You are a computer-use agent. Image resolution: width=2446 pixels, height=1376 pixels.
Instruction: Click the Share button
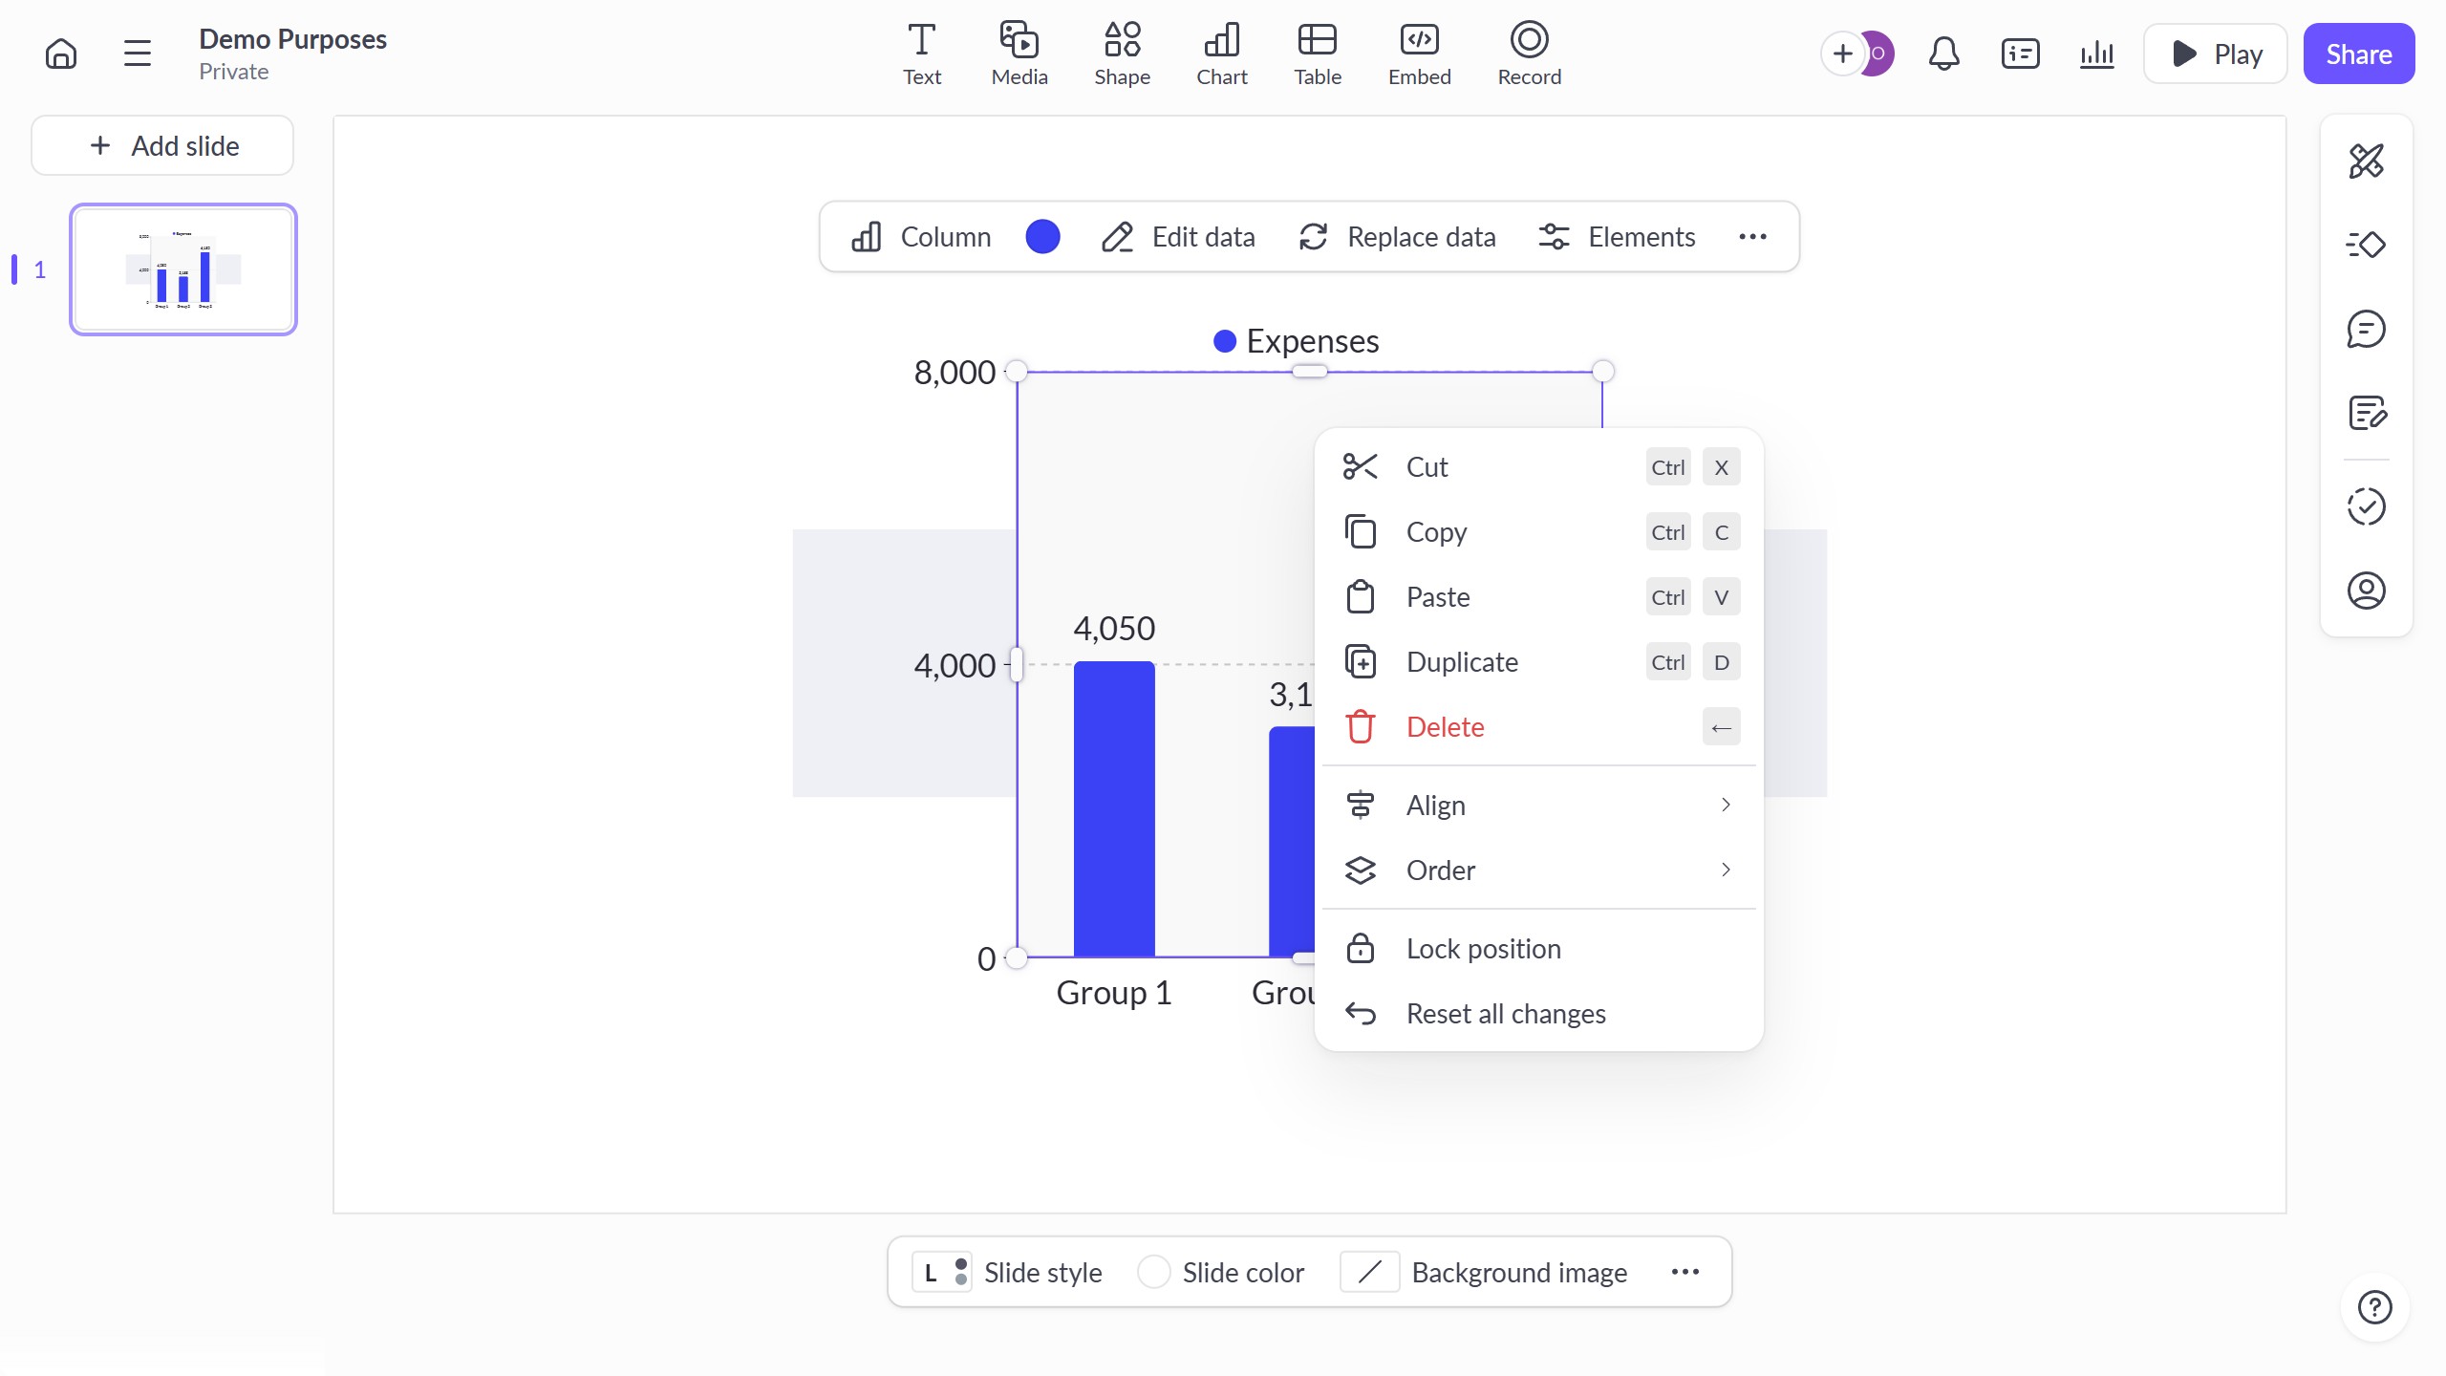click(2358, 54)
